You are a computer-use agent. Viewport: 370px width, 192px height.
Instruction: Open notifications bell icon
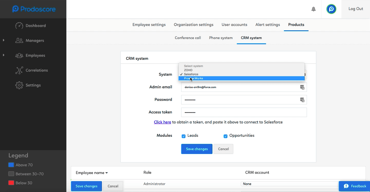coord(313,9)
